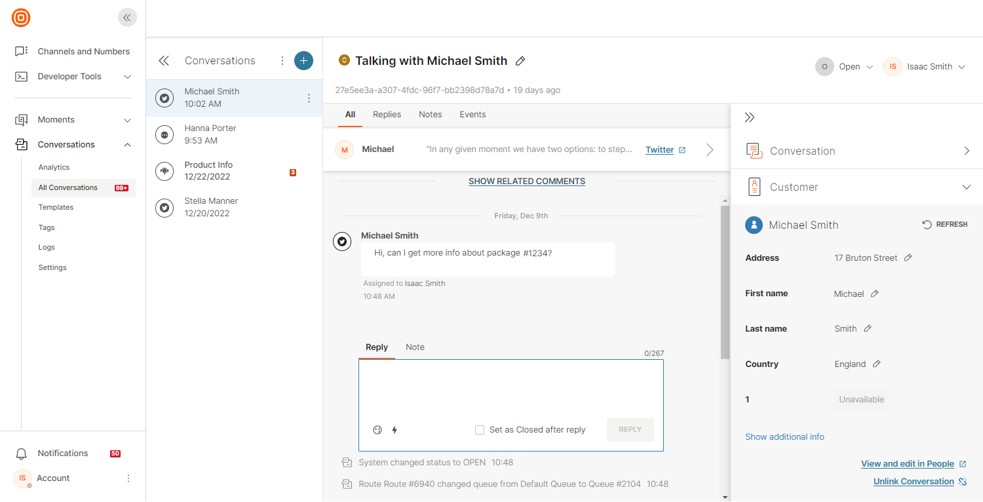This screenshot has height=502, width=983.
Task: Collapse the Customer section
Action: 966,187
